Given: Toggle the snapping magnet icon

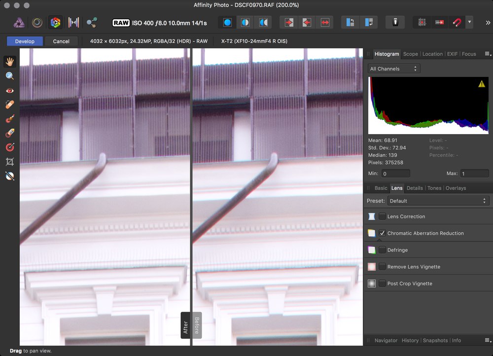Looking at the screenshot, I should click(x=457, y=23).
